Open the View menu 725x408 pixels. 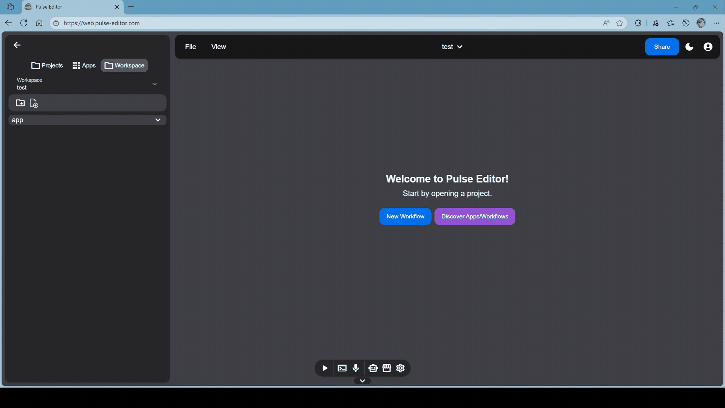tap(218, 46)
